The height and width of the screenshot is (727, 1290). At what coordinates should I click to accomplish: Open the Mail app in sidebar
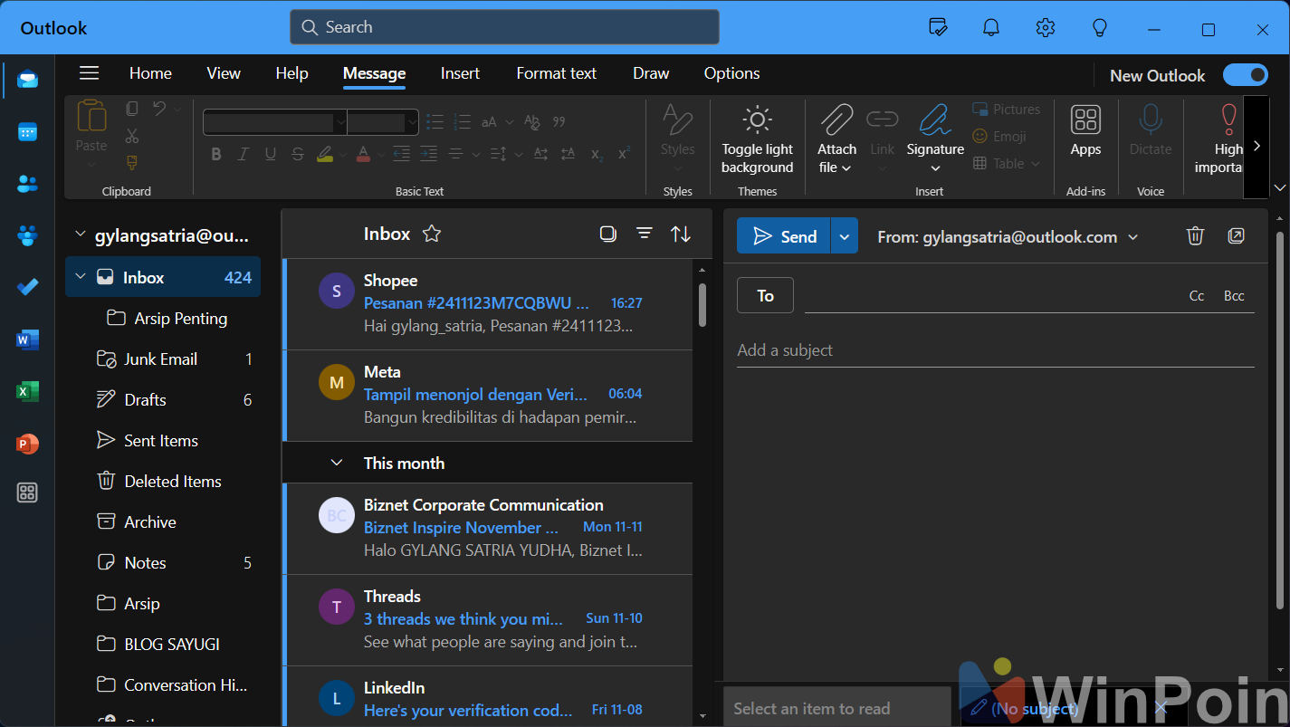27,80
